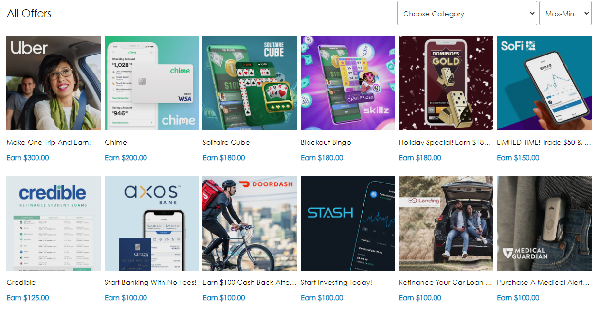Open the Solitaire Cube game image
The image size is (599, 311).
[250, 83]
